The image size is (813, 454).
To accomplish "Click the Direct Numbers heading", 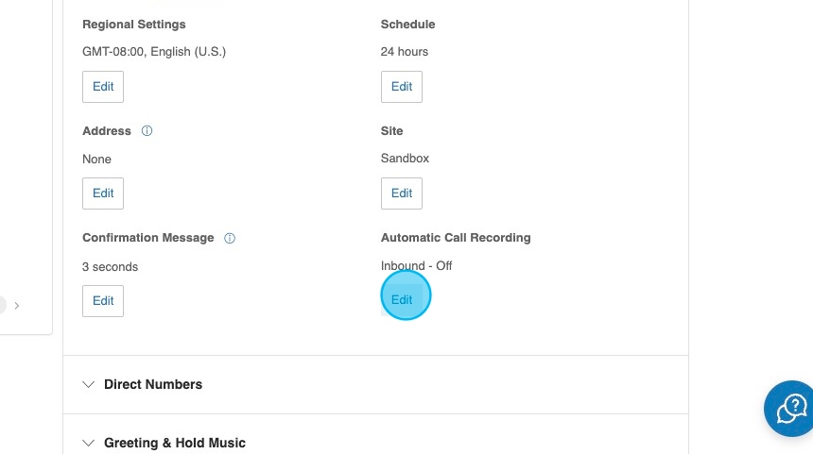I will click(153, 384).
